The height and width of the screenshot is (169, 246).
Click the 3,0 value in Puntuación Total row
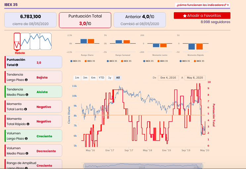[x=39, y=63]
